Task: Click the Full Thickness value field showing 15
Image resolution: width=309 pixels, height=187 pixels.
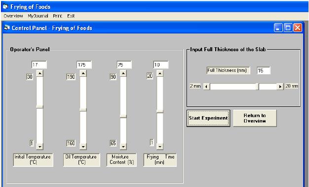Action: click(x=264, y=70)
